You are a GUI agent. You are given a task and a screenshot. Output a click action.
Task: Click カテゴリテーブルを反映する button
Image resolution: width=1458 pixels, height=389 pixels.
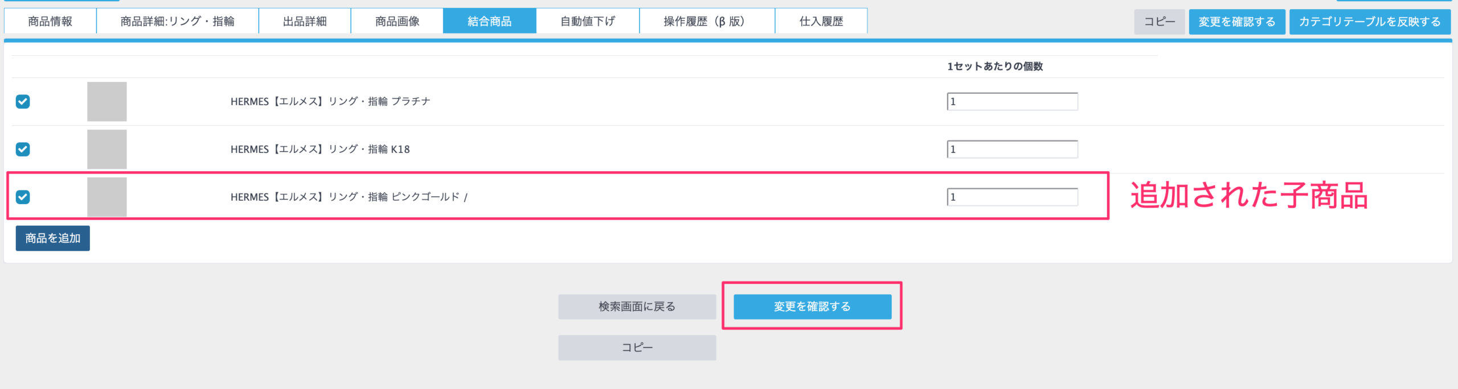[1370, 22]
